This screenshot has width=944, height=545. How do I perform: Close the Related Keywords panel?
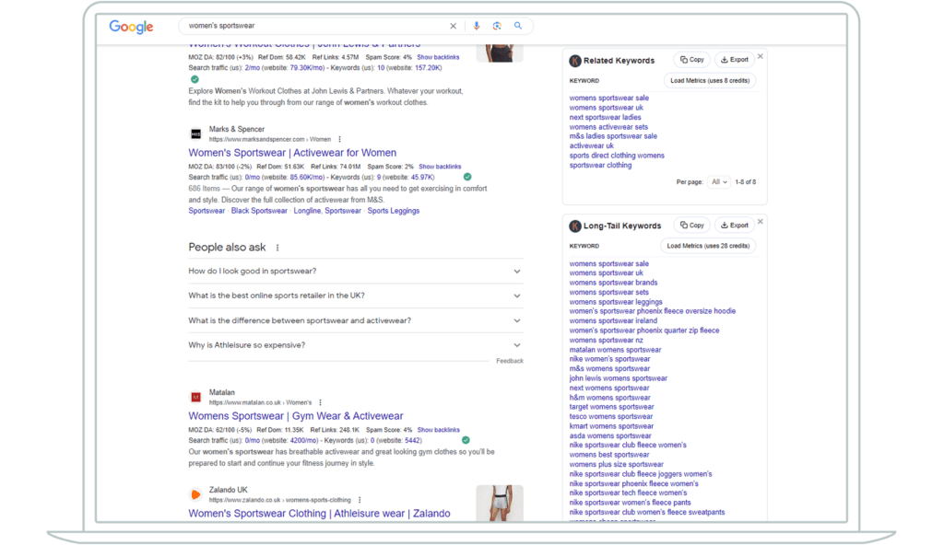coord(761,56)
